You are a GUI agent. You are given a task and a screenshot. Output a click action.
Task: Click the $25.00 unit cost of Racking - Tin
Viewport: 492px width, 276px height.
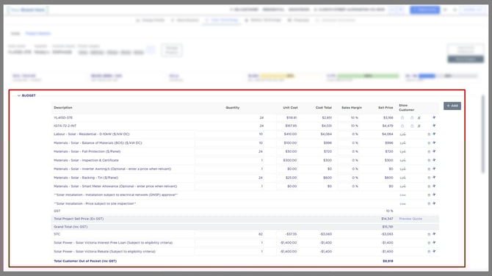(287, 178)
